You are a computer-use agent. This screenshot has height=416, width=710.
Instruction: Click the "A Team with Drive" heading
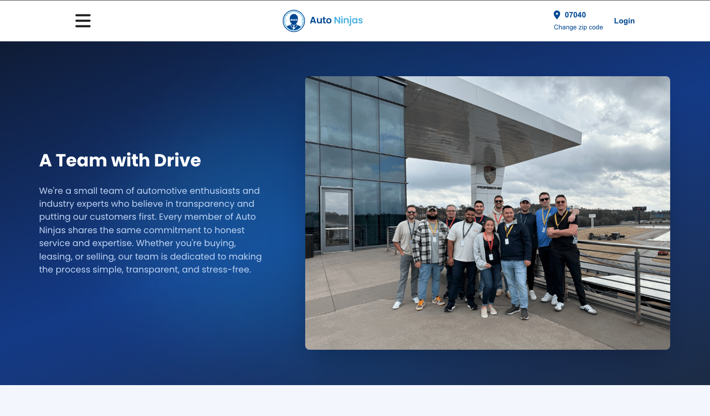tap(120, 160)
